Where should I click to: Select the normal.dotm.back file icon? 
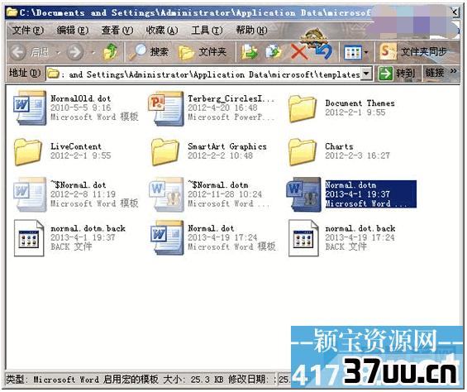point(29,238)
